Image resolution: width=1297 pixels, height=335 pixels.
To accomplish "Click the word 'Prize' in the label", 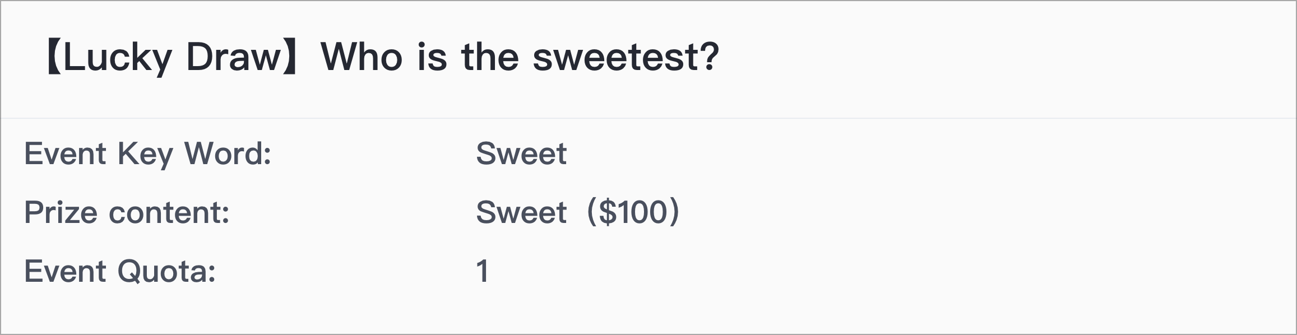I will pos(61,212).
